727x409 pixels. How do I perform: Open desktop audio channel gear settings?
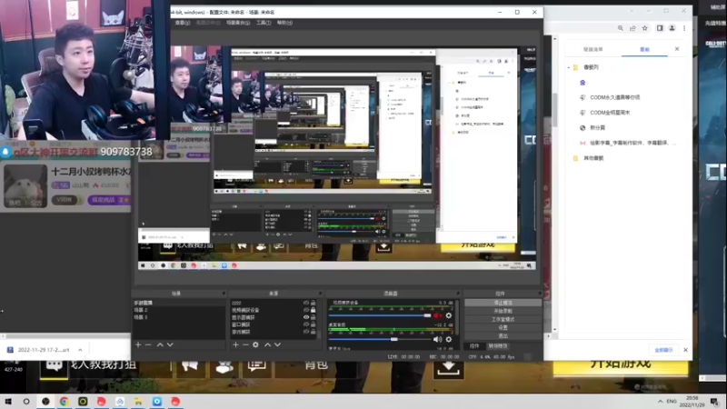(x=449, y=339)
